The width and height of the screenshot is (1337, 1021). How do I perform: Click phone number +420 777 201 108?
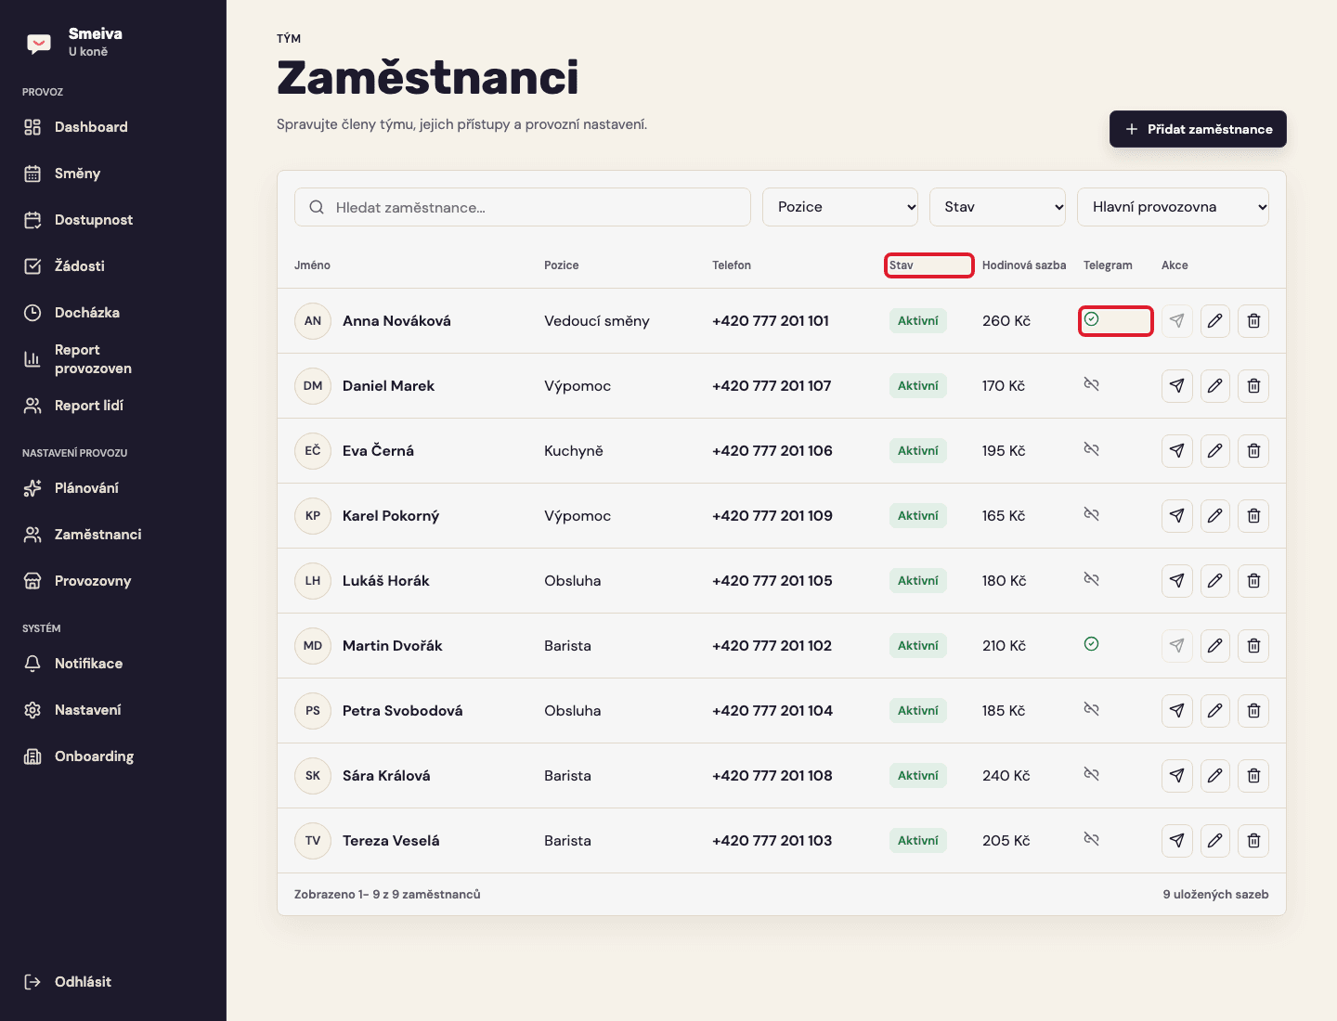tap(772, 776)
